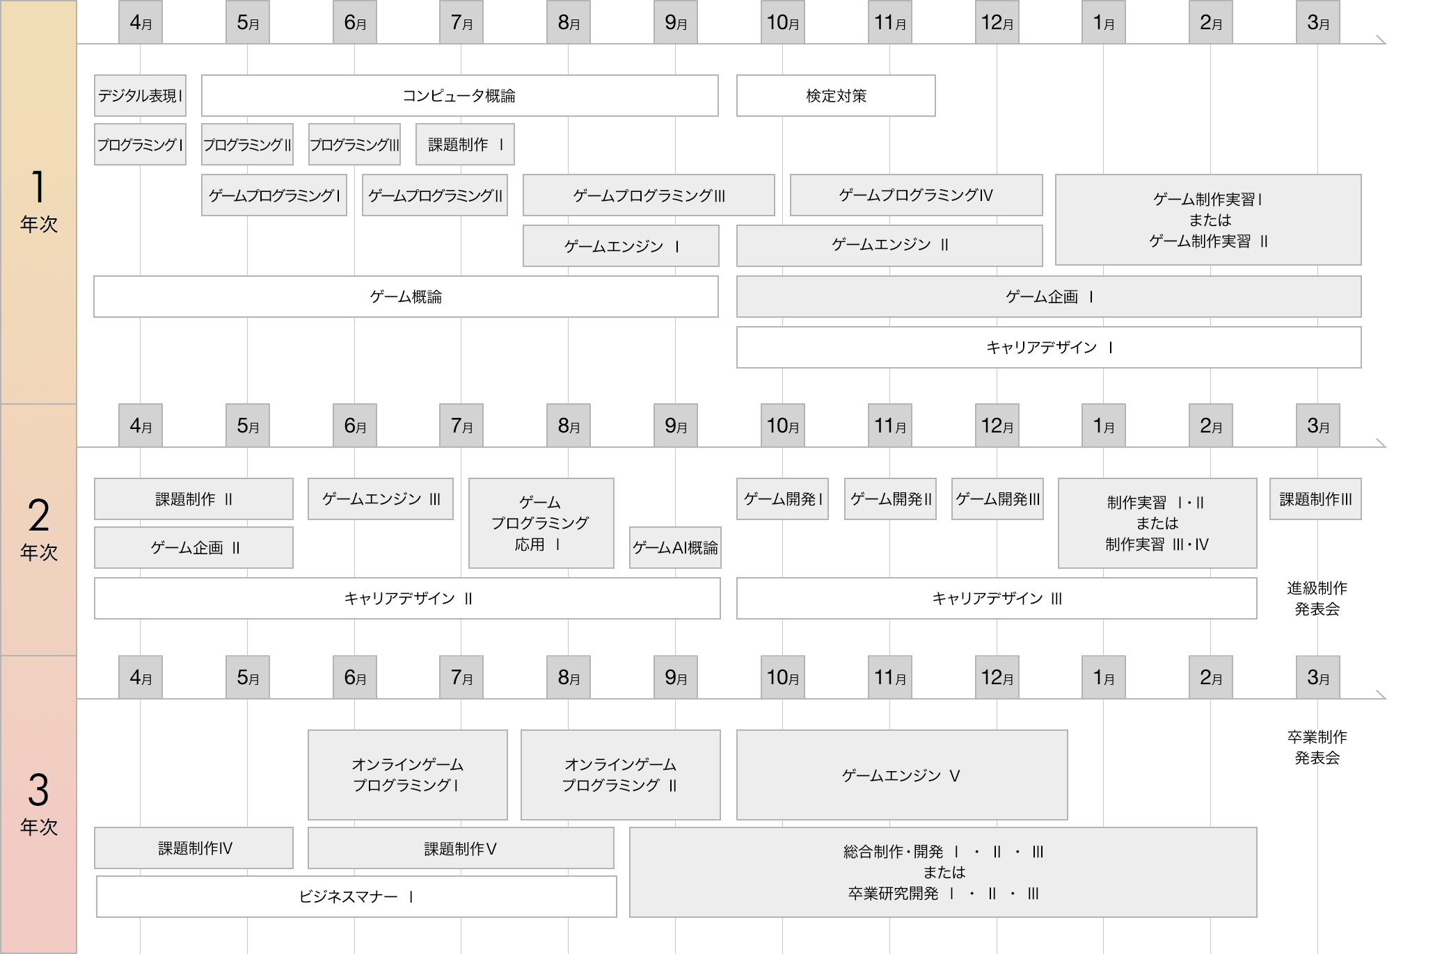Click the ゲームプログラミングⅠ box
Screen dimensions: 1442x954
pos(274,195)
